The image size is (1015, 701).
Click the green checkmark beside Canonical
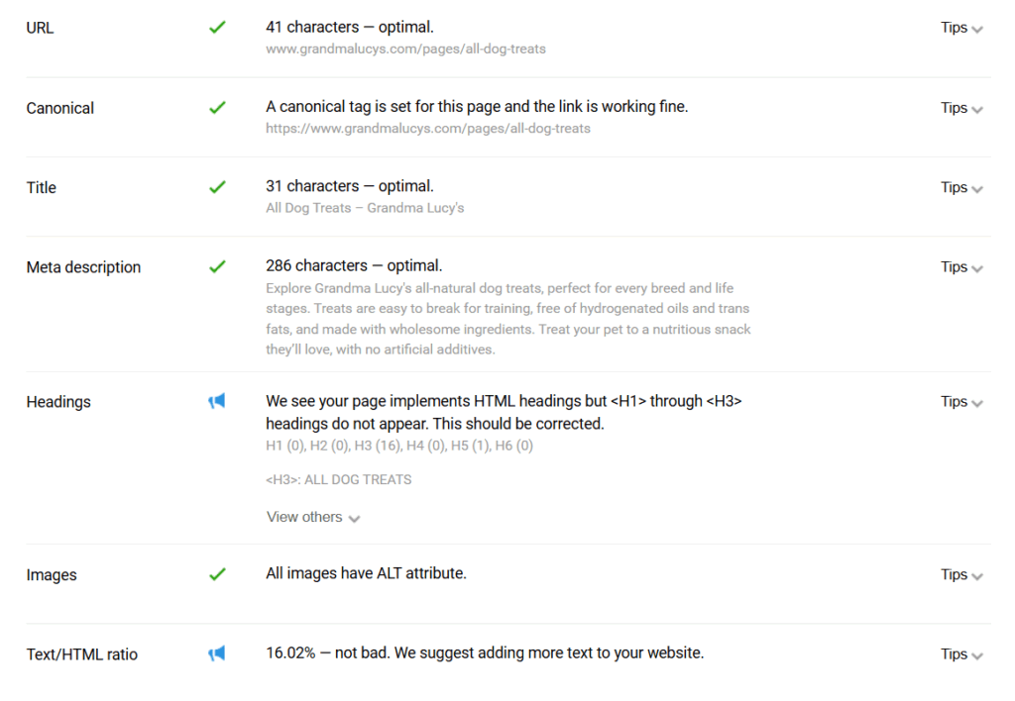coord(217,107)
